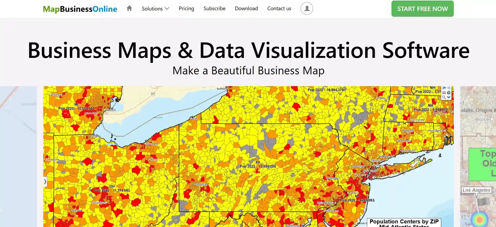
Task: Click the Los Angeles label on next slide
Action: [x=476, y=190]
